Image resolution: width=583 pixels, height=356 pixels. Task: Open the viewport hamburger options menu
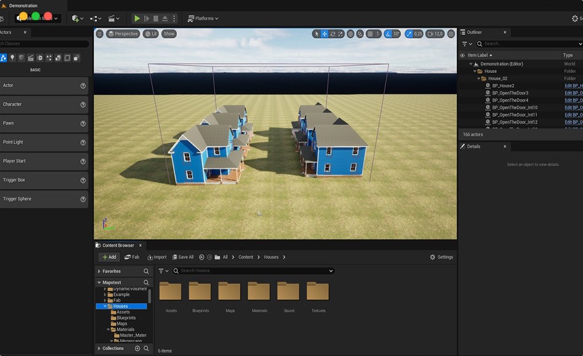[99, 34]
